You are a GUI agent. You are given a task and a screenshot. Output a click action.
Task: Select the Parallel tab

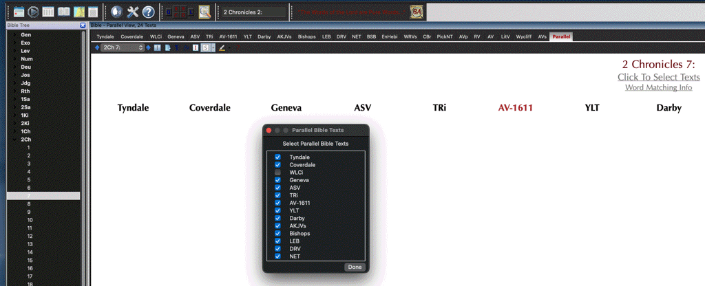point(561,37)
